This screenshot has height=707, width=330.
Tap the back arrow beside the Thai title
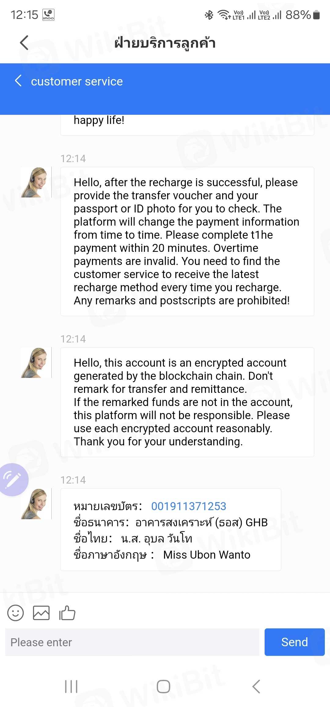point(24,43)
